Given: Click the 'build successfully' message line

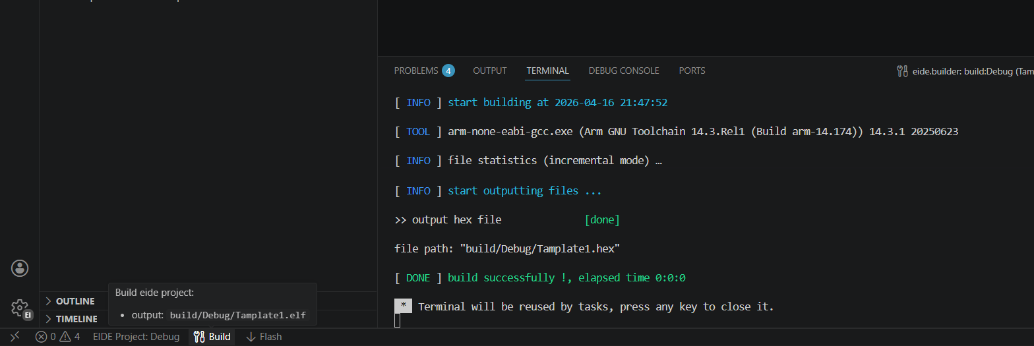Looking at the screenshot, I should coord(540,278).
